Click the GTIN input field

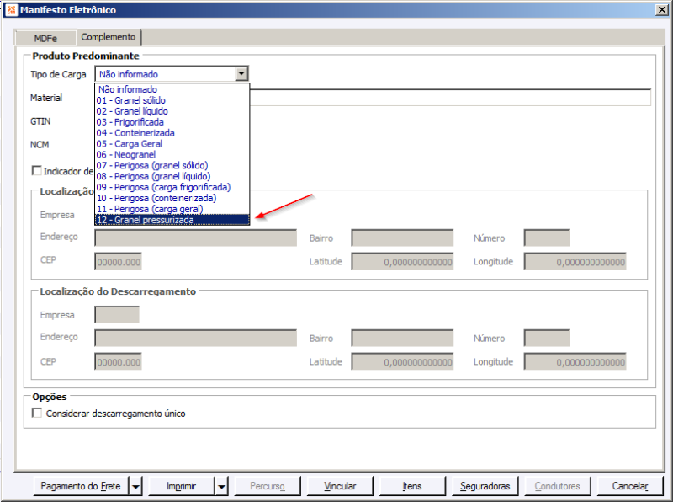coord(168,121)
